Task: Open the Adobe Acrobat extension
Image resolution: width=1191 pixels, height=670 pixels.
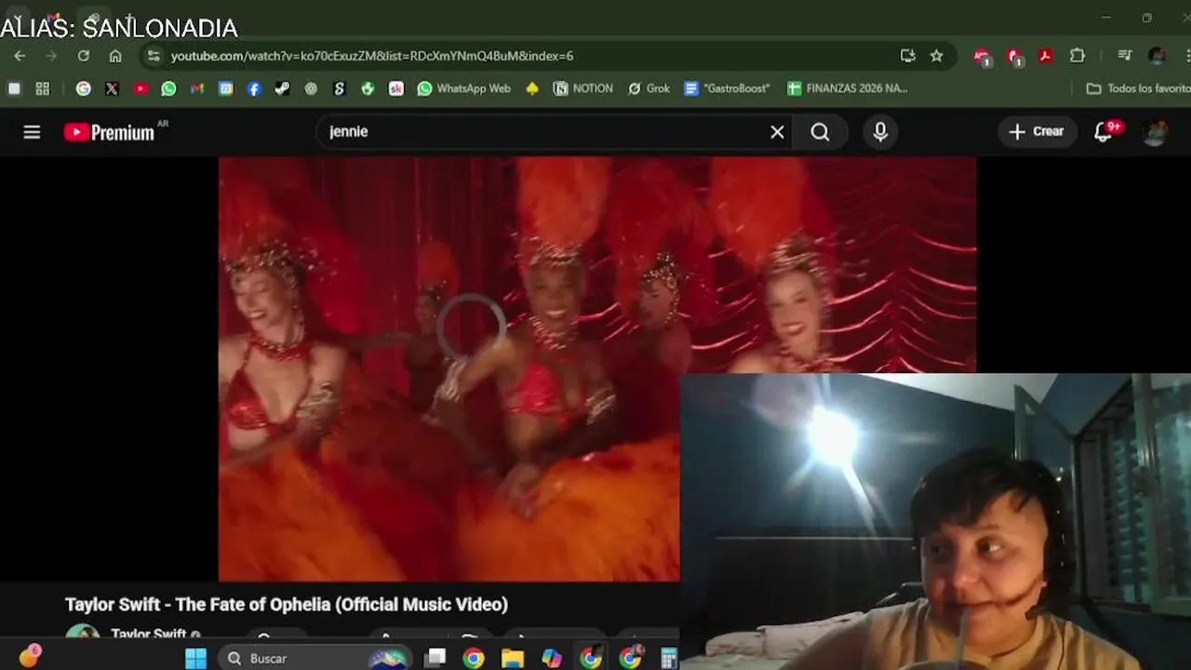Action: pyautogui.click(x=1045, y=56)
